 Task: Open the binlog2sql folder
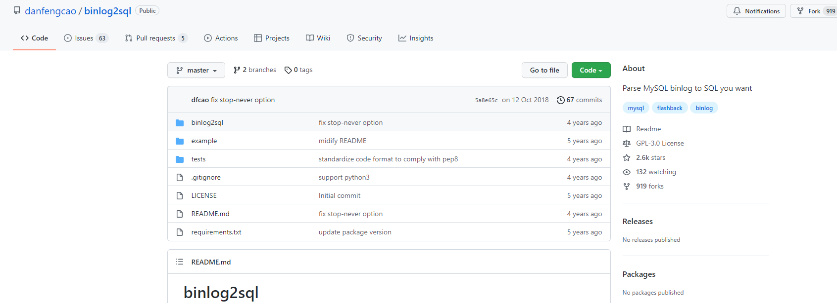tap(207, 122)
